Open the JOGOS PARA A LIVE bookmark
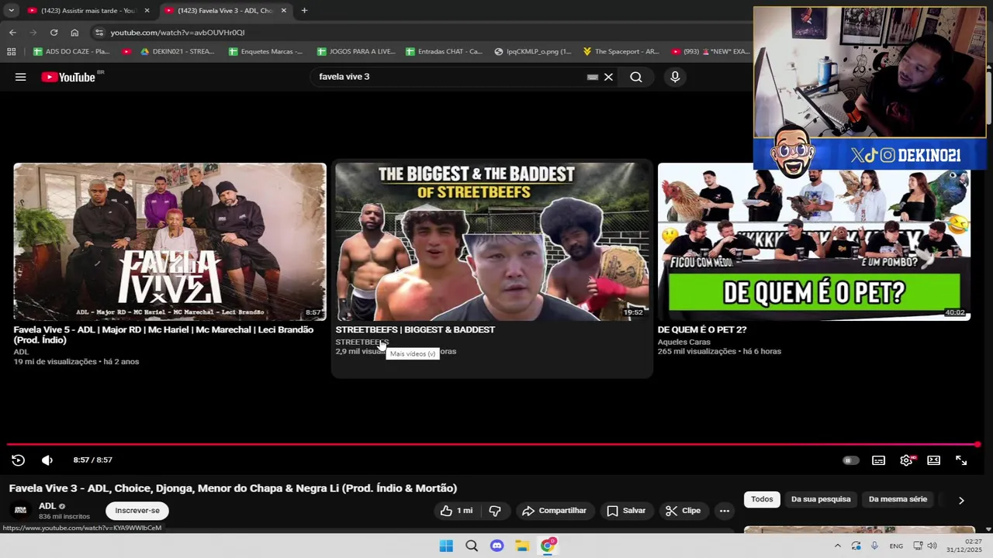 355,52
